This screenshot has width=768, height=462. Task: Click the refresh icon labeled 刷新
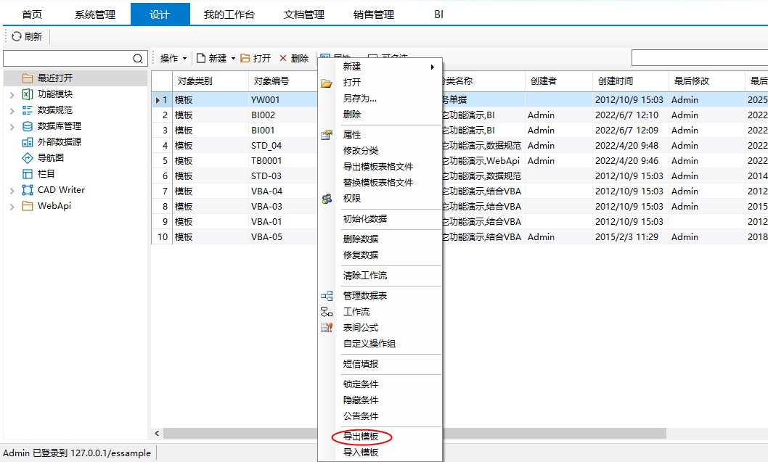[17, 36]
